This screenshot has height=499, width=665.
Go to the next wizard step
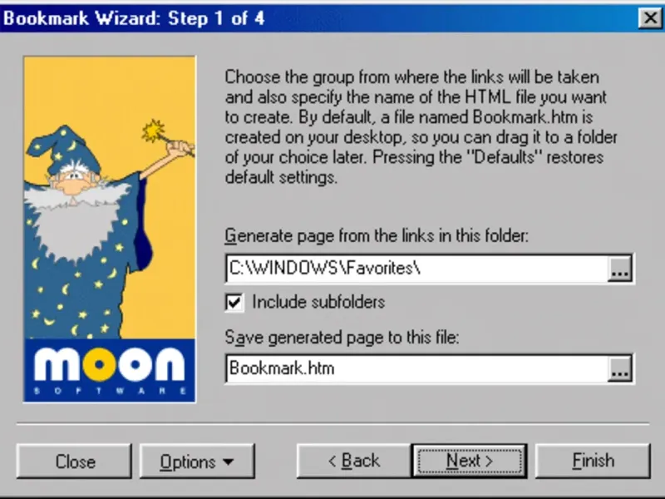click(x=470, y=461)
